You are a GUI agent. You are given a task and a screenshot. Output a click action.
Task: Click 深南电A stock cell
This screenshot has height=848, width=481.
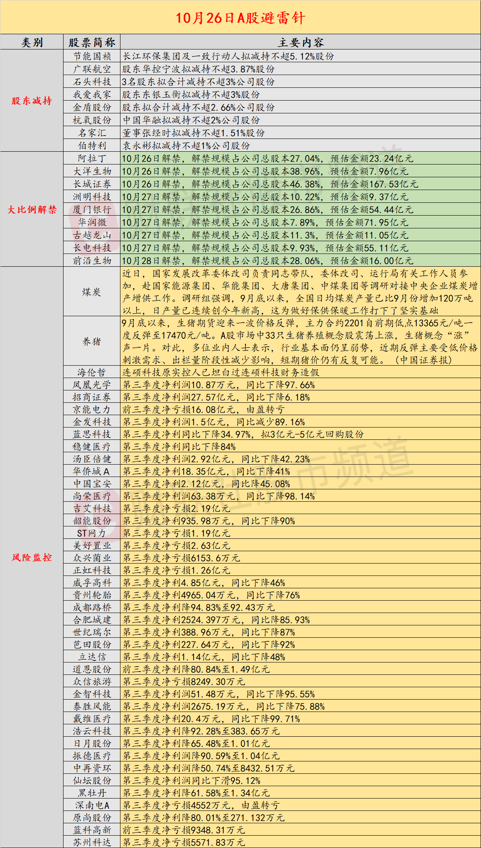click(x=92, y=805)
